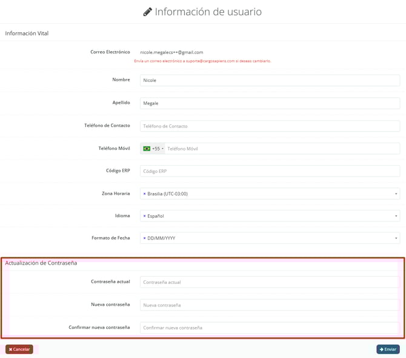This screenshot has height=358, width=406.
Task: Expand the Idioma dropdown arrow
Action: 396,216
